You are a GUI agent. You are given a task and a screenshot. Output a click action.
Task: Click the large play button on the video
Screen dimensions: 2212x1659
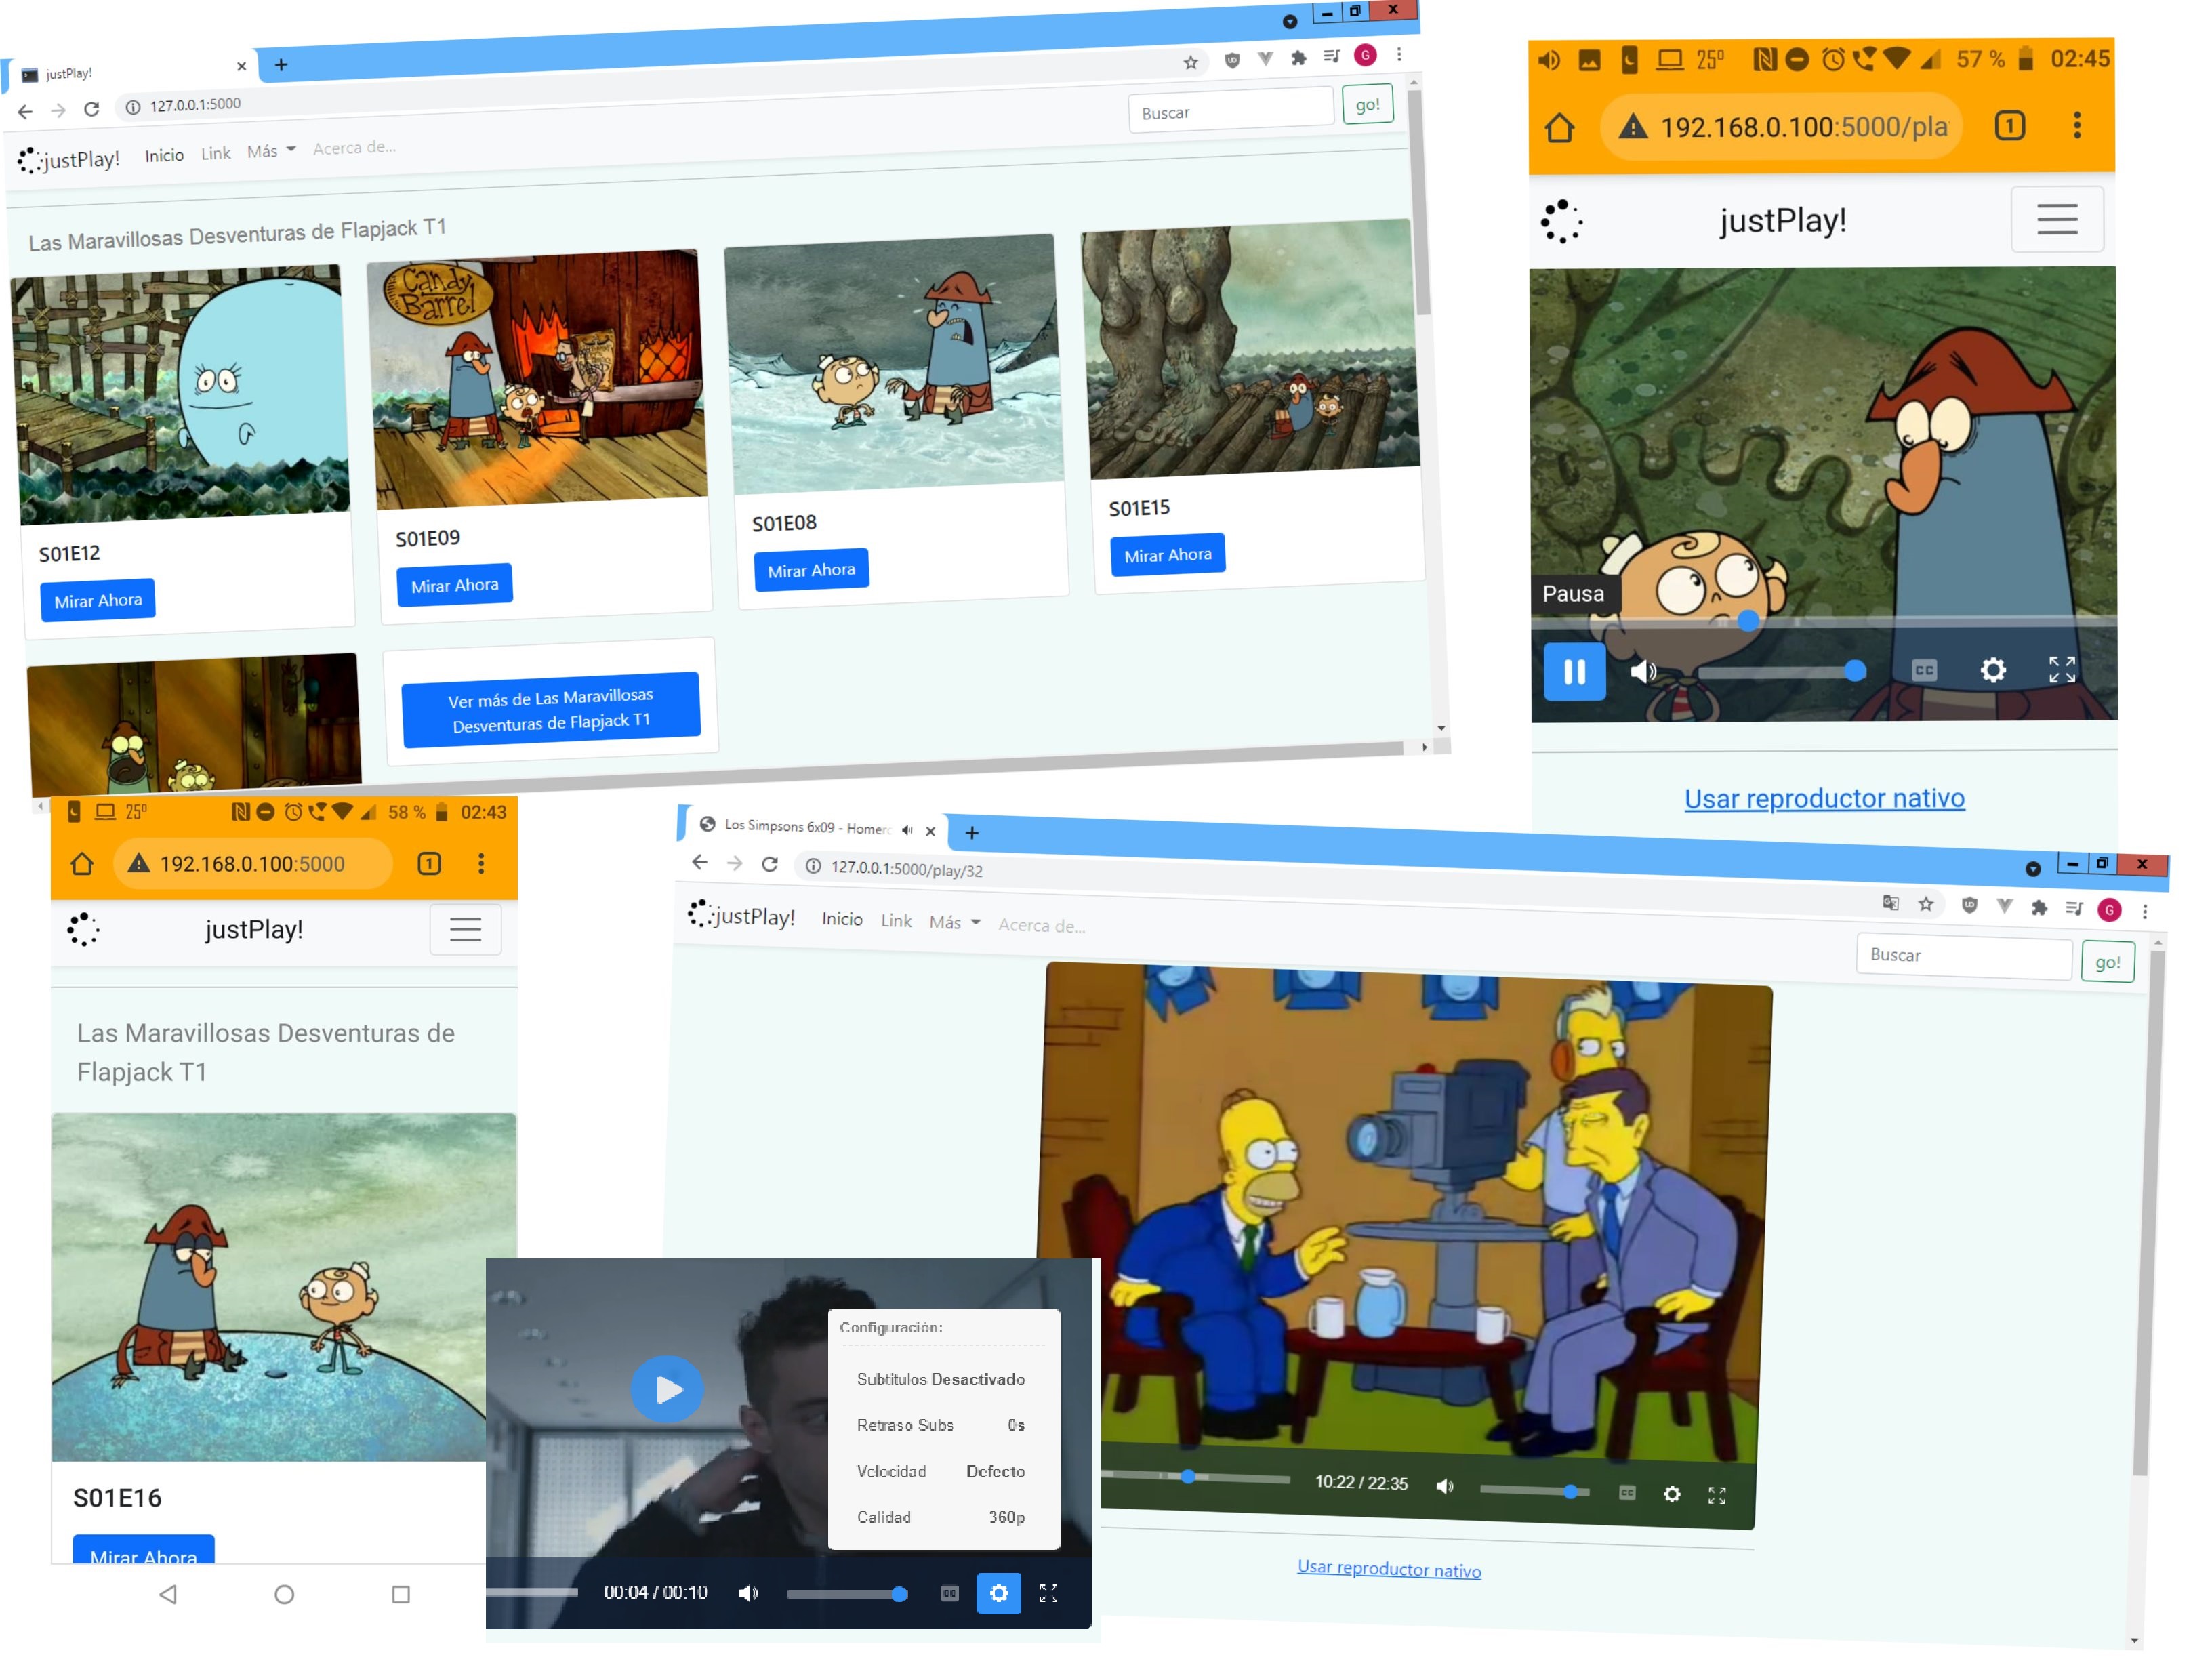pyautogui.click(x=667, y=1389)
